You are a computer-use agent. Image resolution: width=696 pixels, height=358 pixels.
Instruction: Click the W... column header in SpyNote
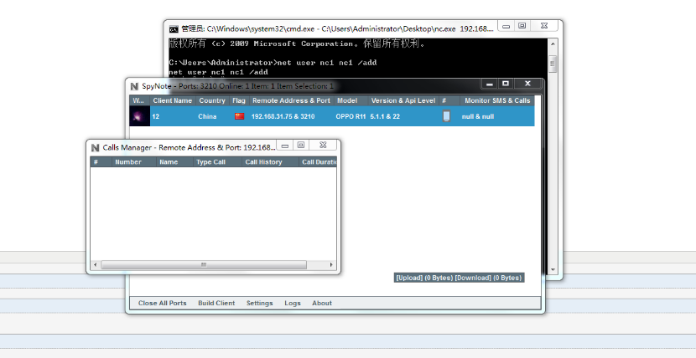(x=139, y=100)
